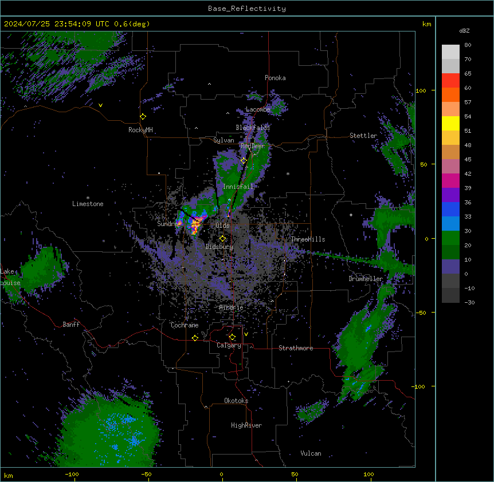
Task: Click the yellow diamond marker below Cochrane
Action: [x=195, y=338]
